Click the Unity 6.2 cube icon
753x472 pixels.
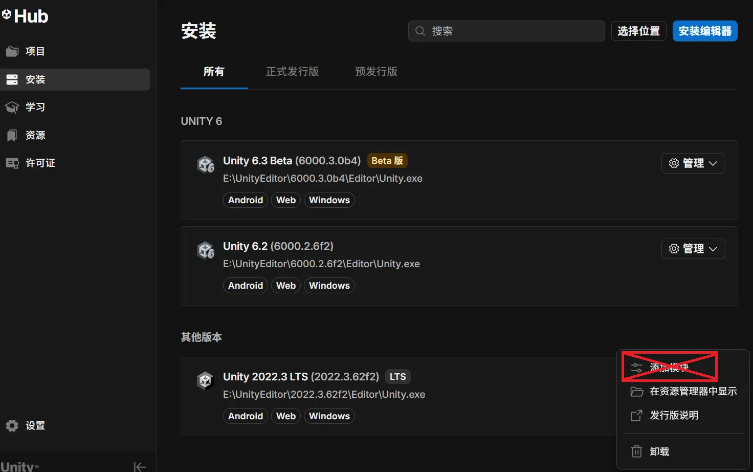206,250
